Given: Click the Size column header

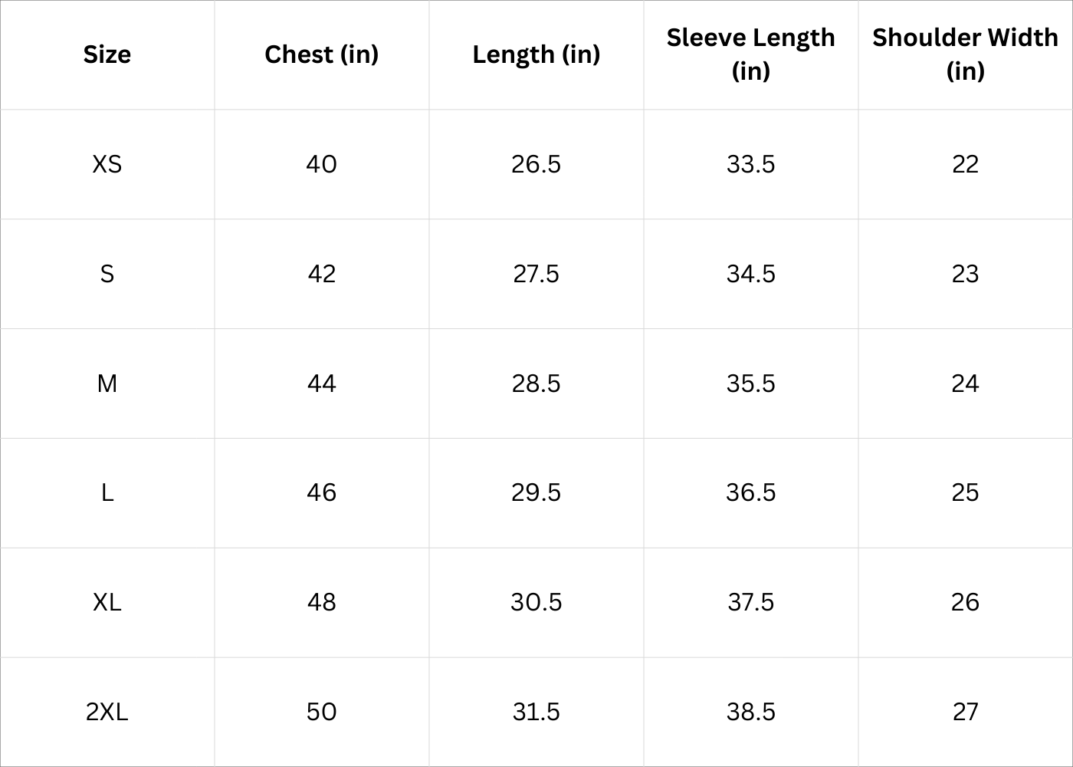Looking at the screenshot, I should pyautogui.click(x=107, y=54).
